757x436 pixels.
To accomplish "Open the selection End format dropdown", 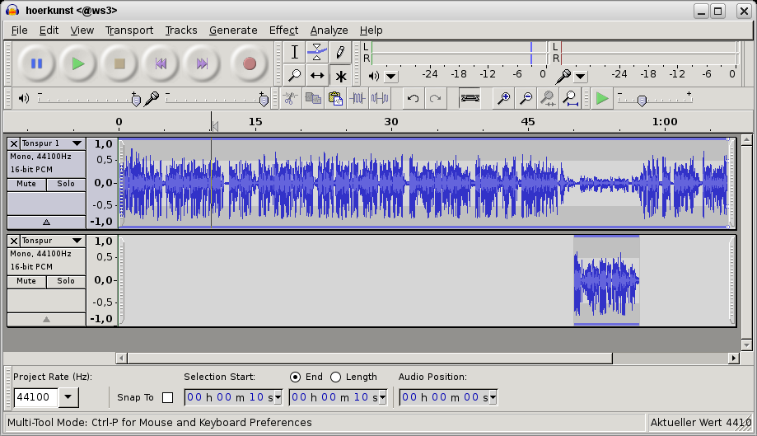I will click(x=383, y=398).
